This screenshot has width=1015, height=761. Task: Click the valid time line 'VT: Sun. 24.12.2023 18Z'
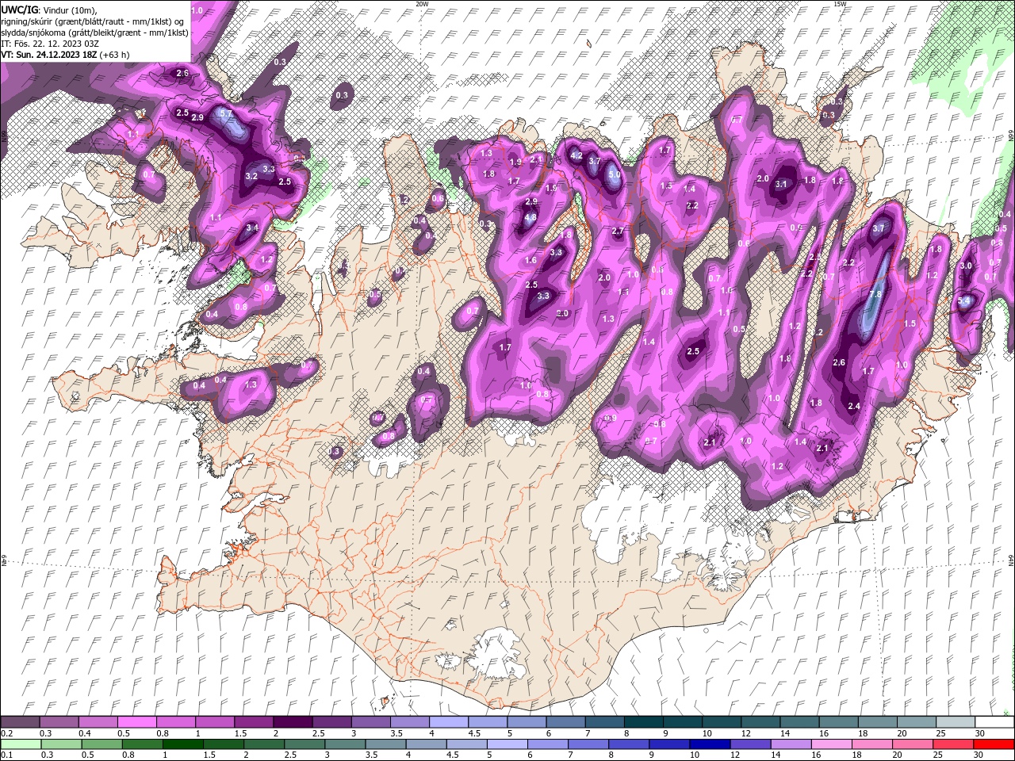pos(49,55)
